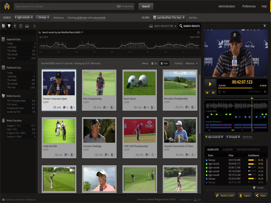Click the Export button
Image resolution: width=271 pixels, height=203 pixels.
tap(245, 195)
